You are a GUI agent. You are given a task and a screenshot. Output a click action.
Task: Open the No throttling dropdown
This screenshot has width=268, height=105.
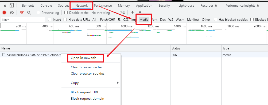coord(104,13)
